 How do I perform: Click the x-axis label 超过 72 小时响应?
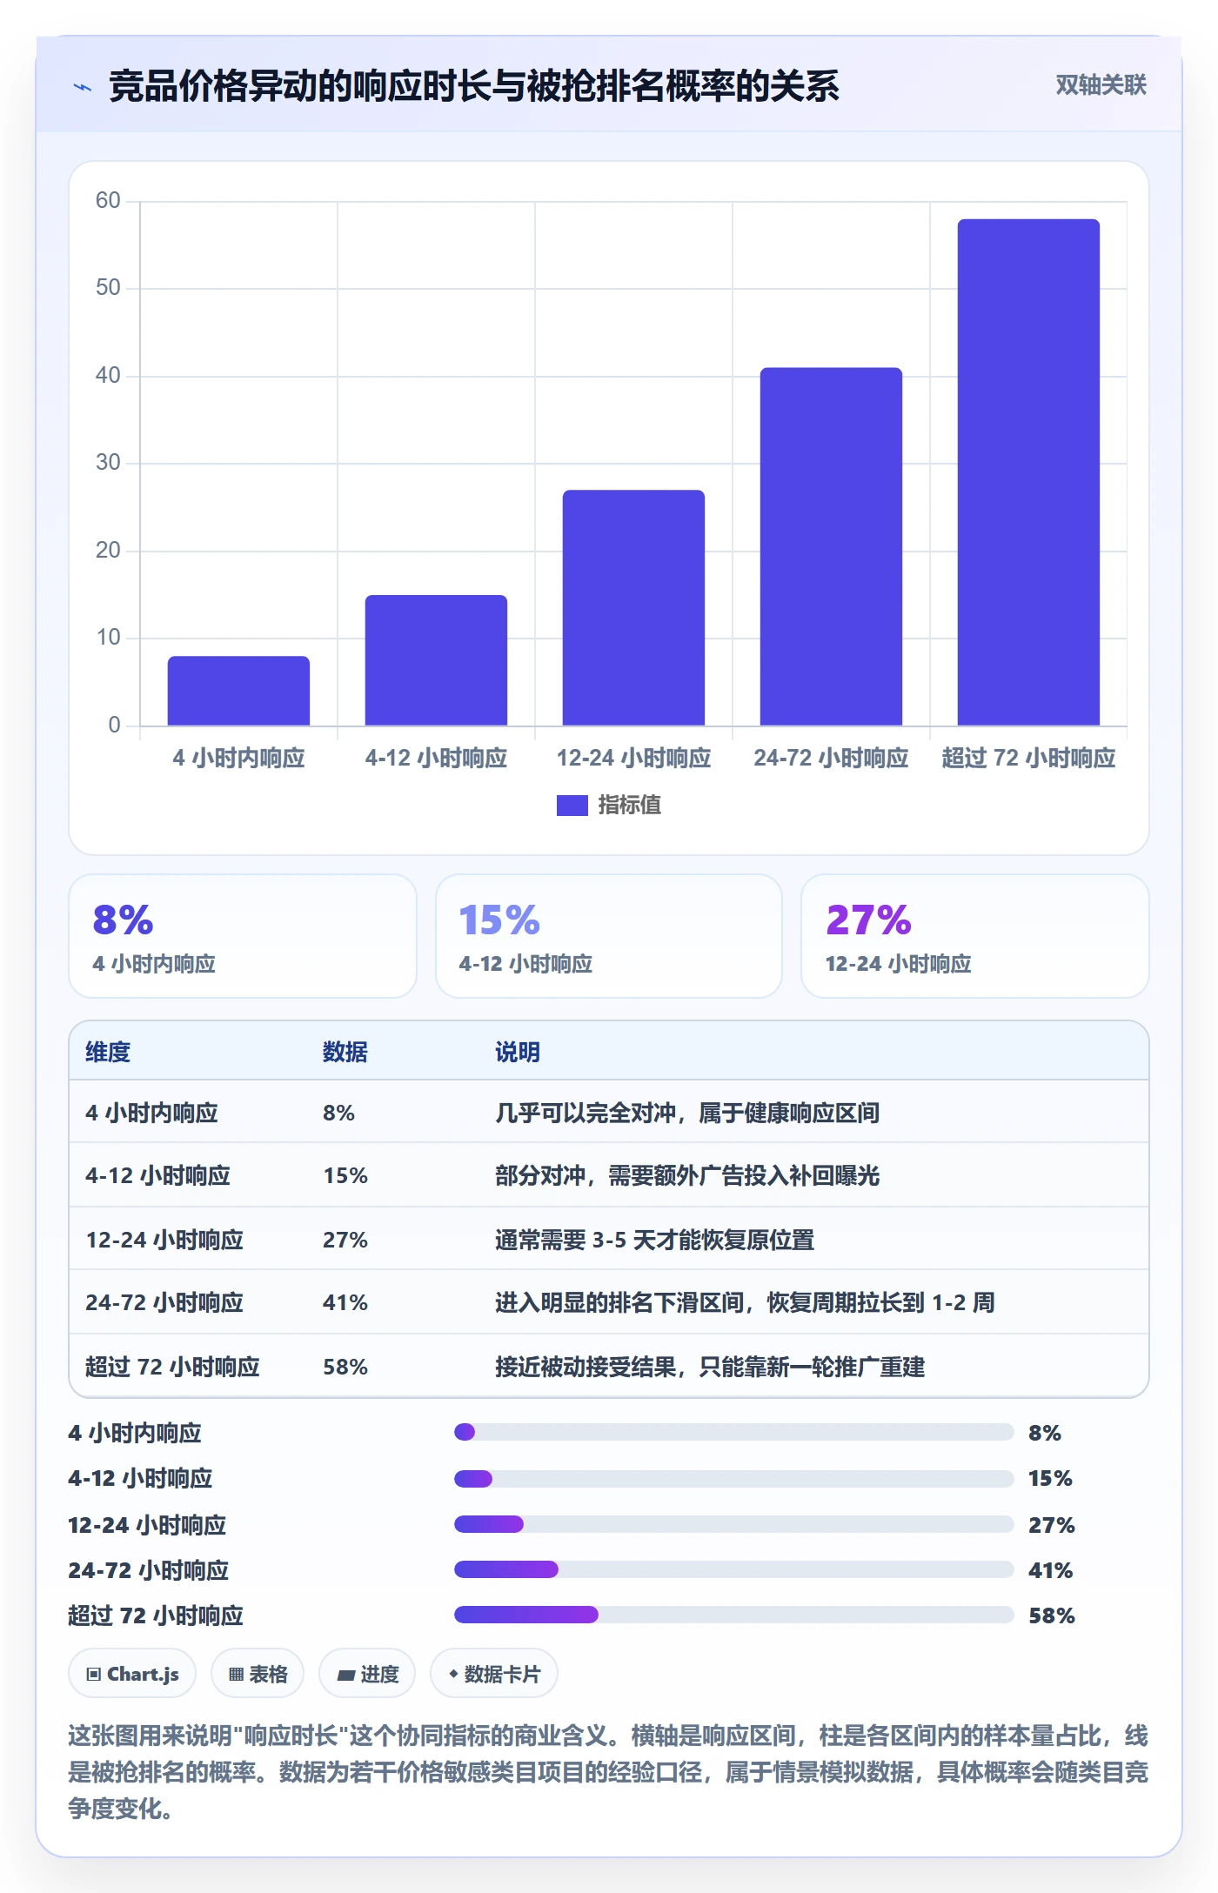(1028, 758)
